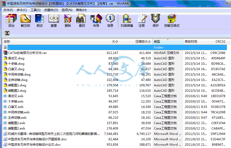This screenshot has height=148, width=231.
Task: Click CRC32 value E1E4AC5F
Action: 218,139
